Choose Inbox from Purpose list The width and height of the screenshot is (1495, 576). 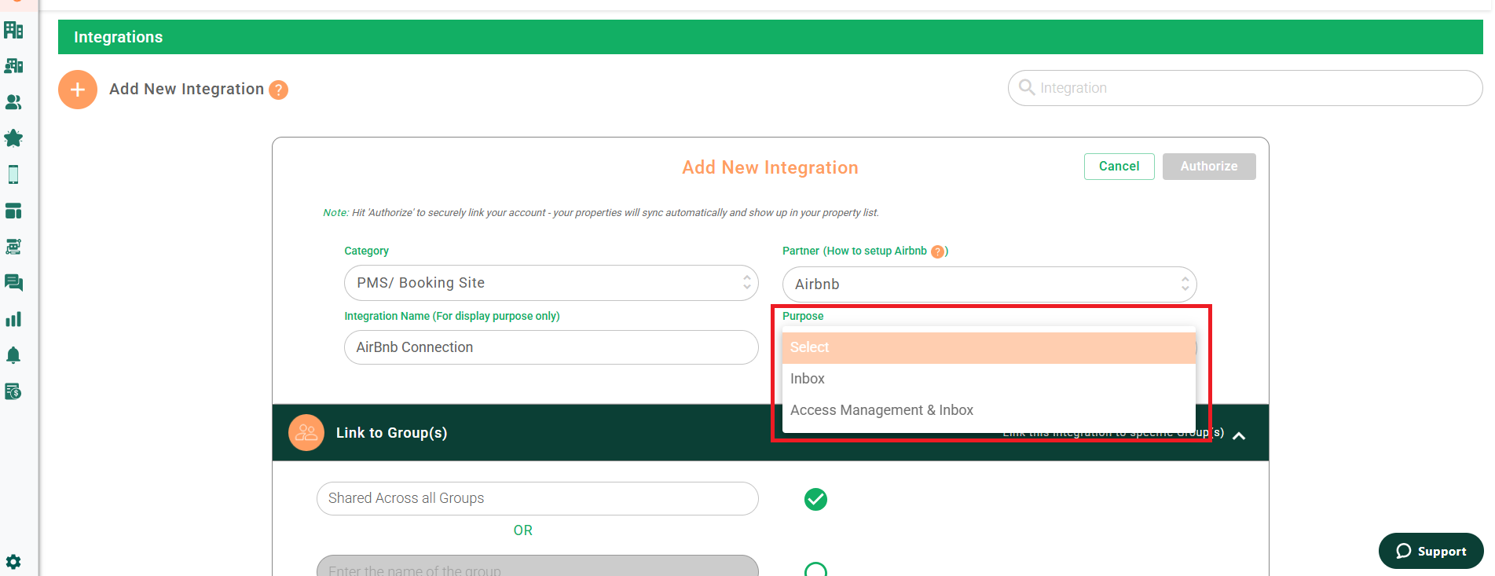pyautogui.click(x=988, y=379)
